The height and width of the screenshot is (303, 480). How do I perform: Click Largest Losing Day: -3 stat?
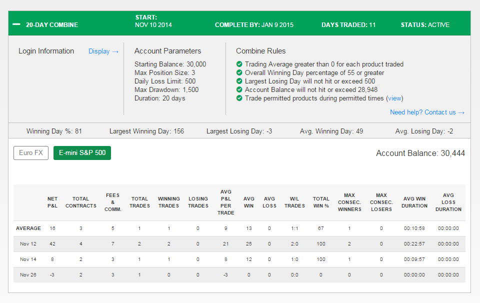(x=239, y=131)
